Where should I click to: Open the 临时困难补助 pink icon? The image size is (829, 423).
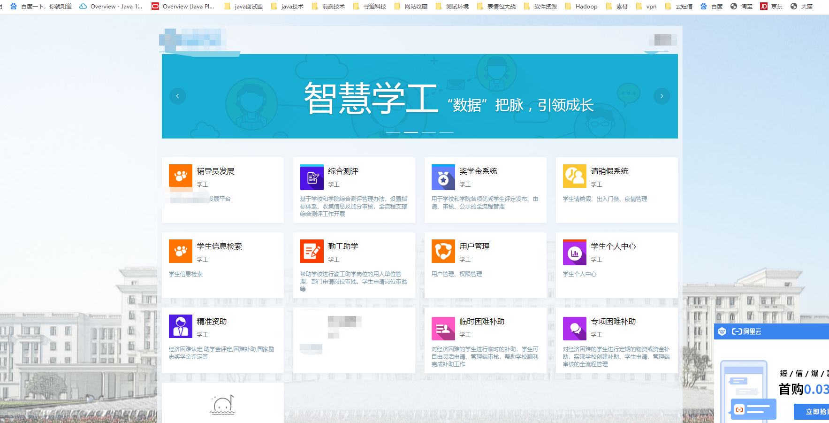click(x=443, y=328)
